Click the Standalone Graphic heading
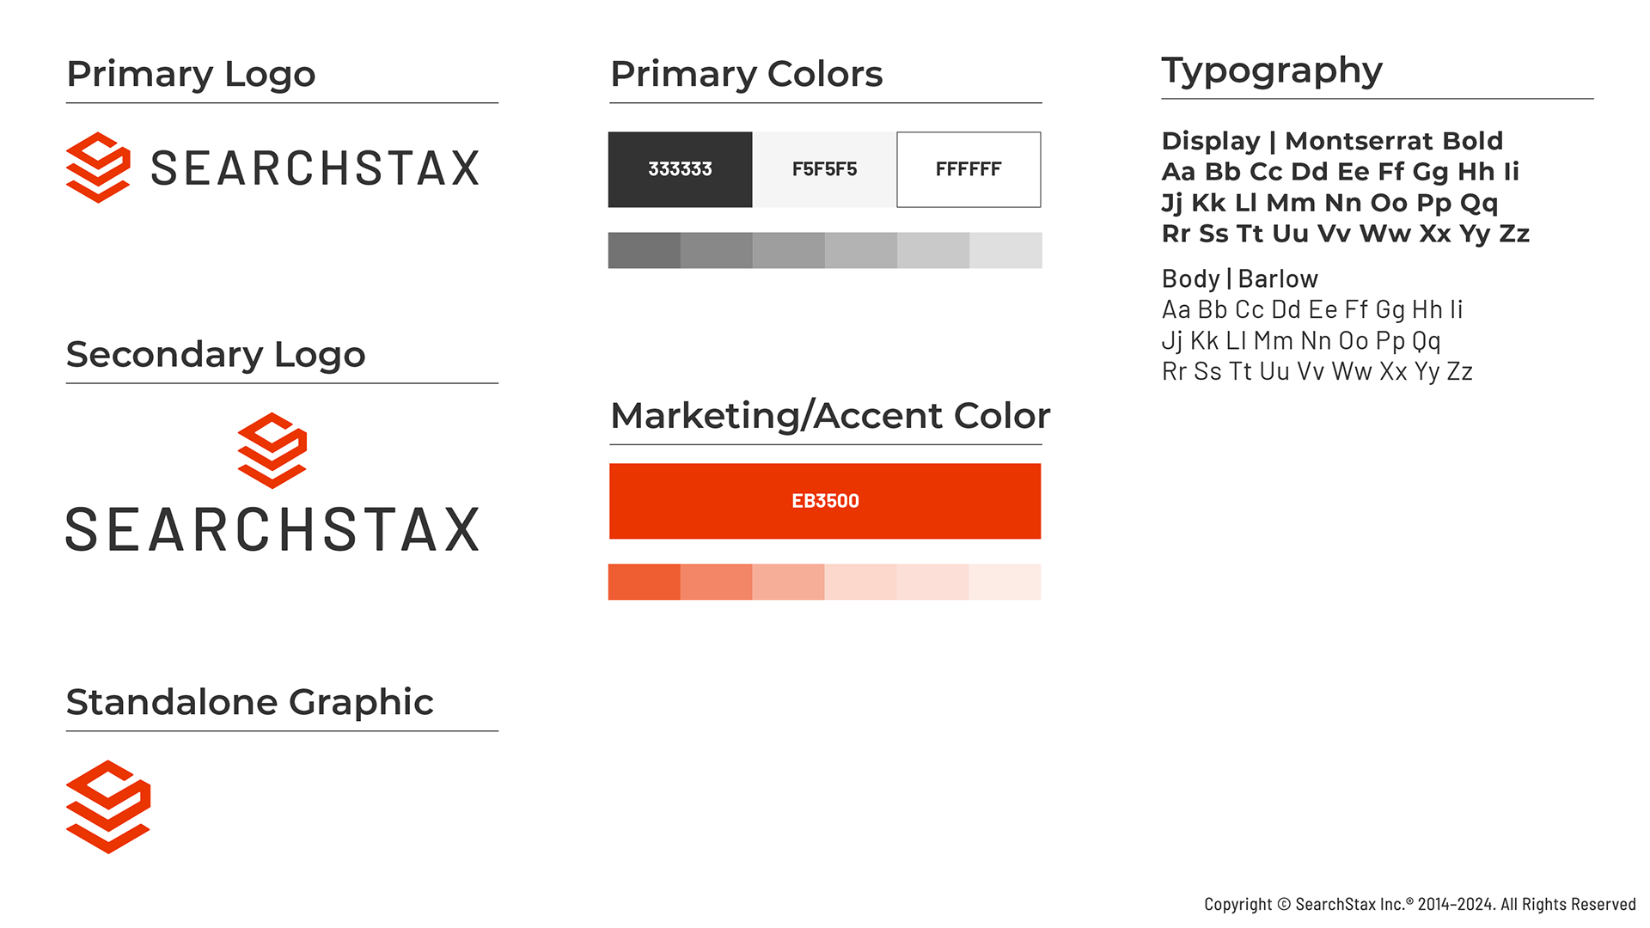 coord(249,702)
